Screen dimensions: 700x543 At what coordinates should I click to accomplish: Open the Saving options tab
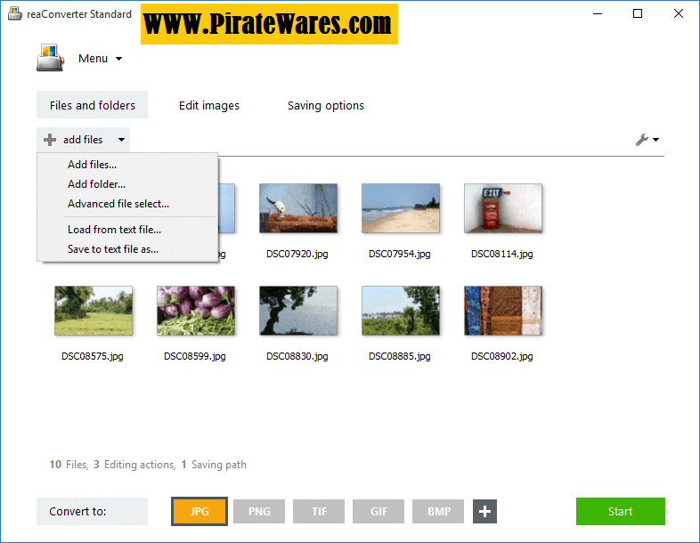325,106
